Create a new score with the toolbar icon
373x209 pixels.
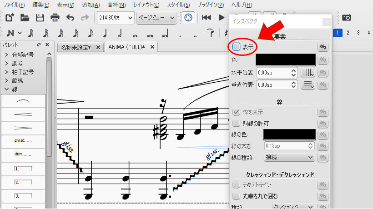[10, 18]
